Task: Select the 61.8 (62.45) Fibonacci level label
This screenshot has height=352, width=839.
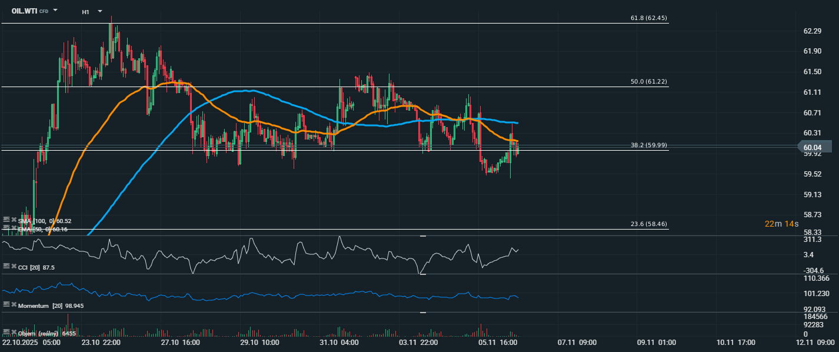Action: tap(648, 18)
